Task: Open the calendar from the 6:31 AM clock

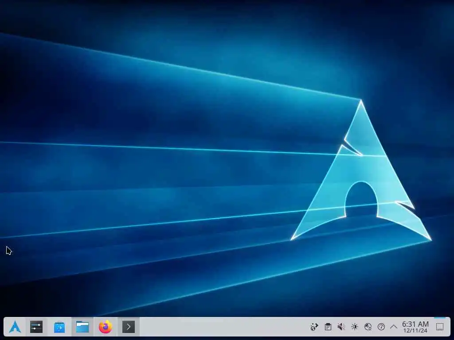Action: point(415,327)
